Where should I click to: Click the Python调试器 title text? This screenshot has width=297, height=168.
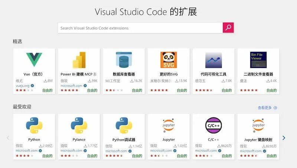(x=124, y=140)
